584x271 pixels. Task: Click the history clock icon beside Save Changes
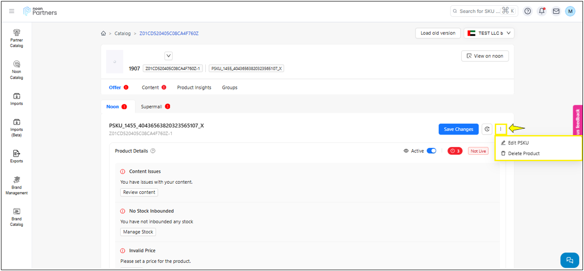coord(487,129)
